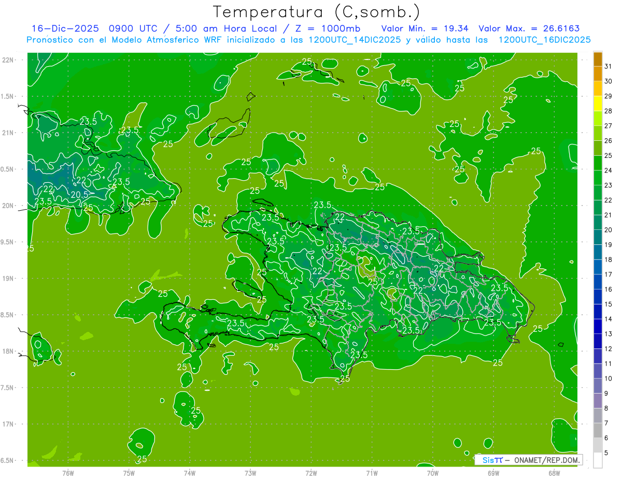Click the '76W' longitude axis label
The width and height of the screenshot is (622, 480).
point(68,473)
